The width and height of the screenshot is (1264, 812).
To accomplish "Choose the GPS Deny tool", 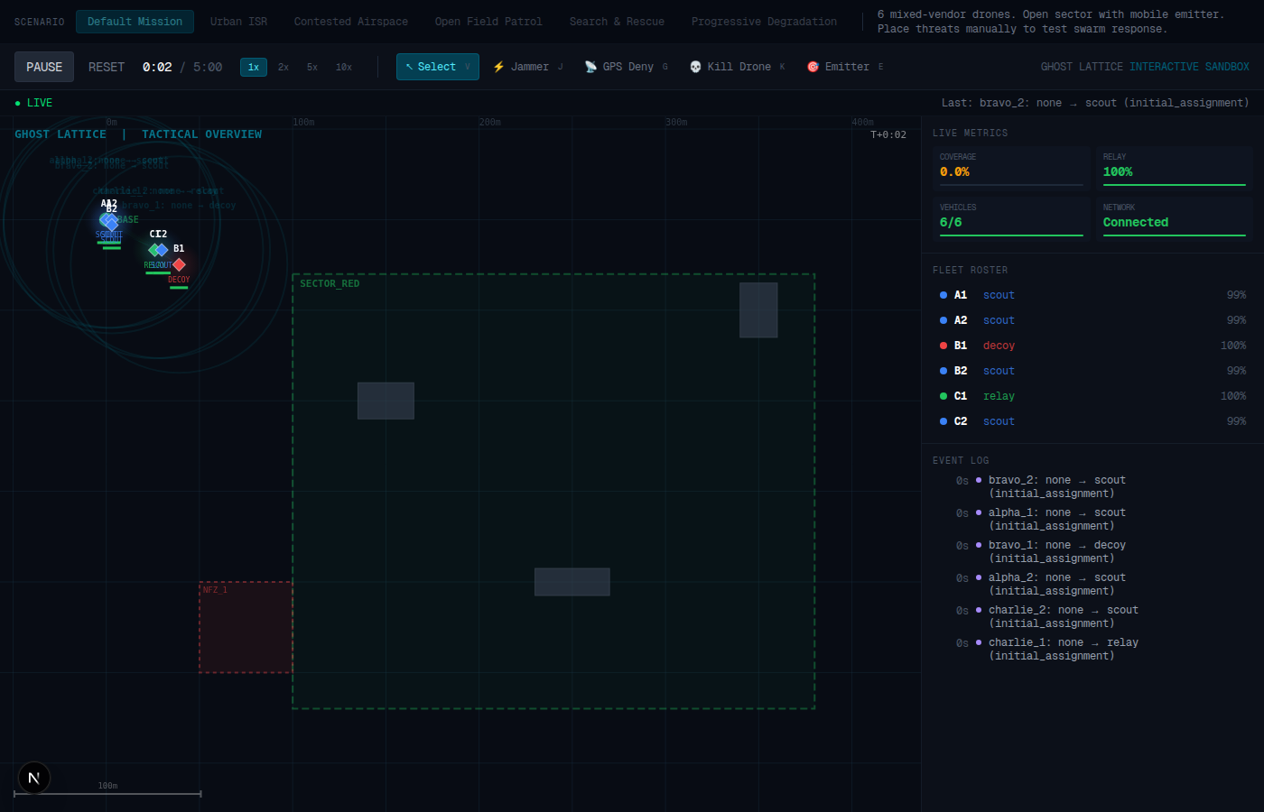I will click(x=627, y=67).
